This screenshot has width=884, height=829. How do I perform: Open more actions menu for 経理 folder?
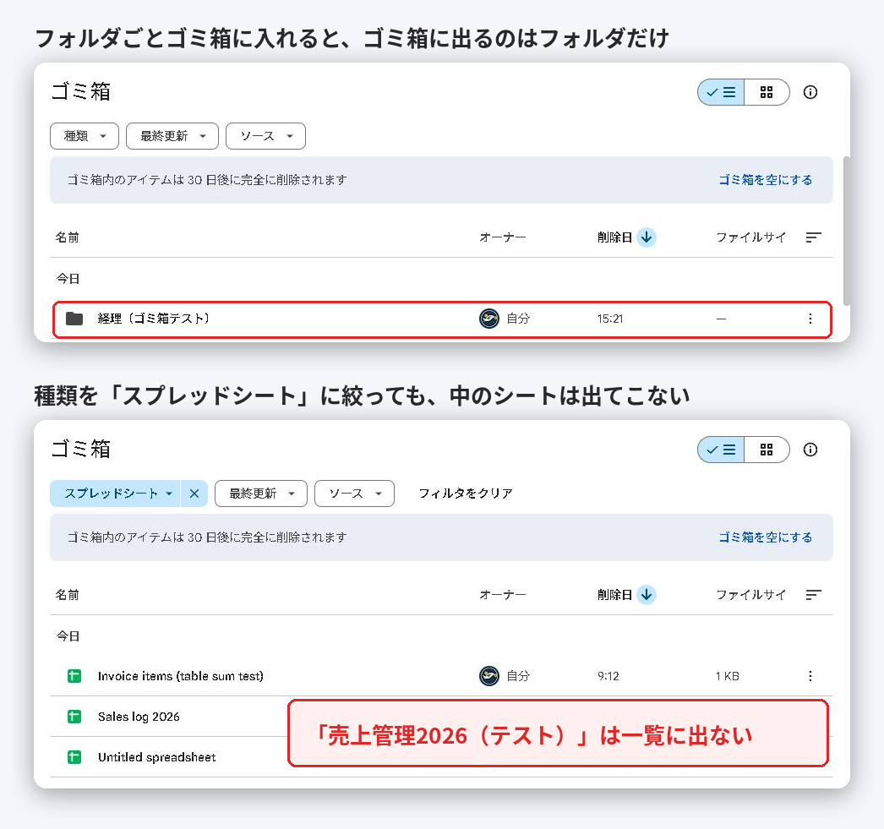[810, 319]
